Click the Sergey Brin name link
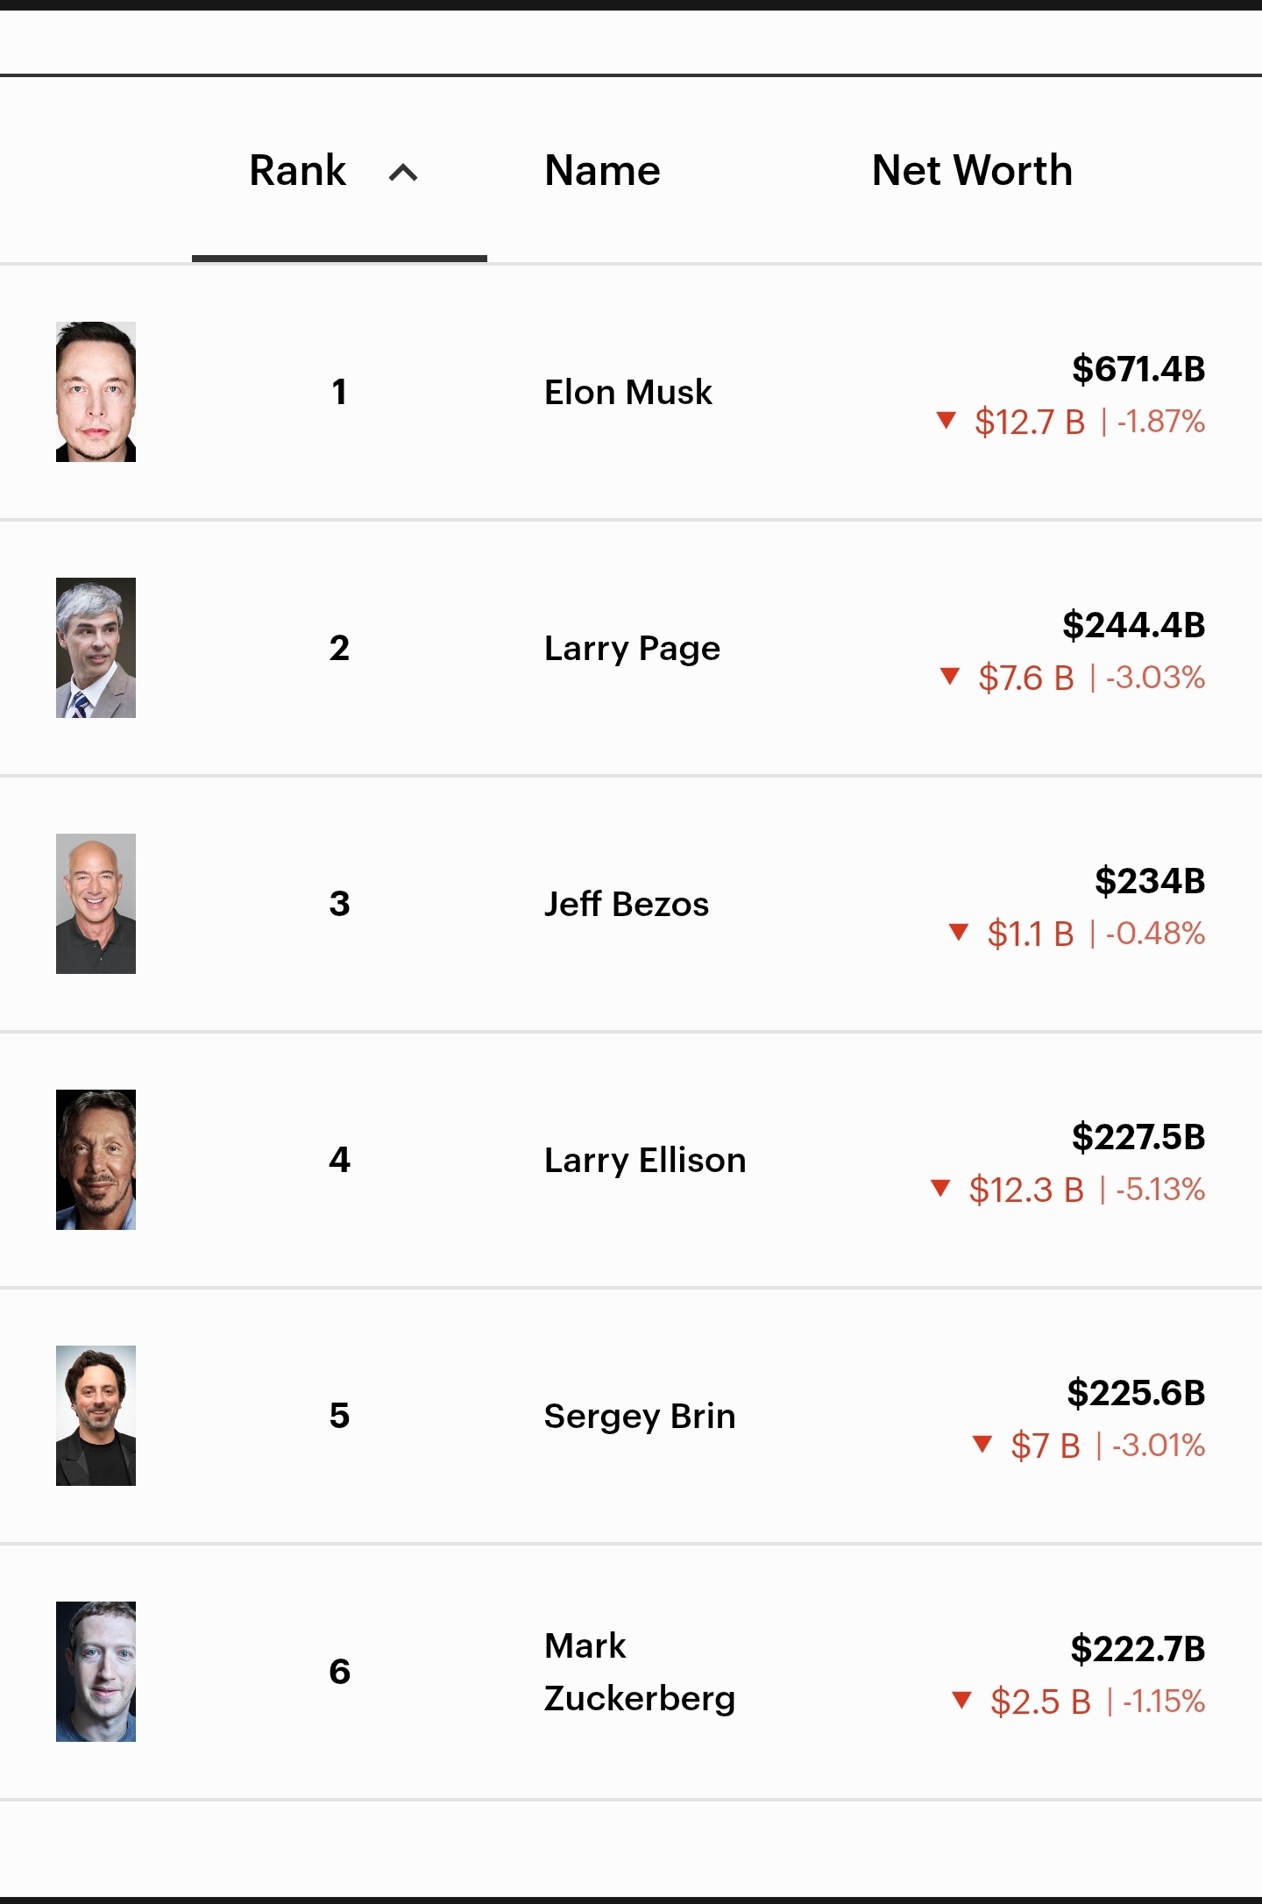 pyautogui.click(x=640, y=1416)
